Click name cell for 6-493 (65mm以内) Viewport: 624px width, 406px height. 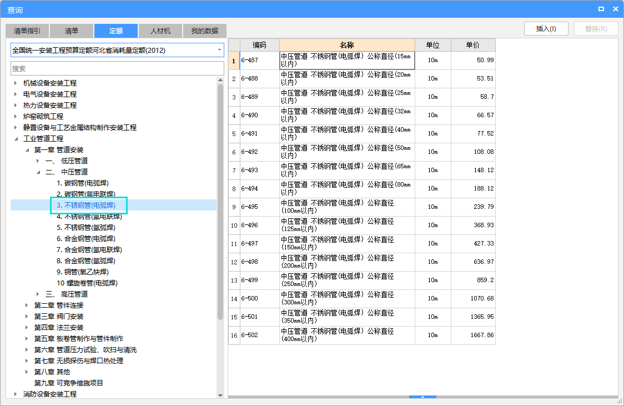(347, 171)
